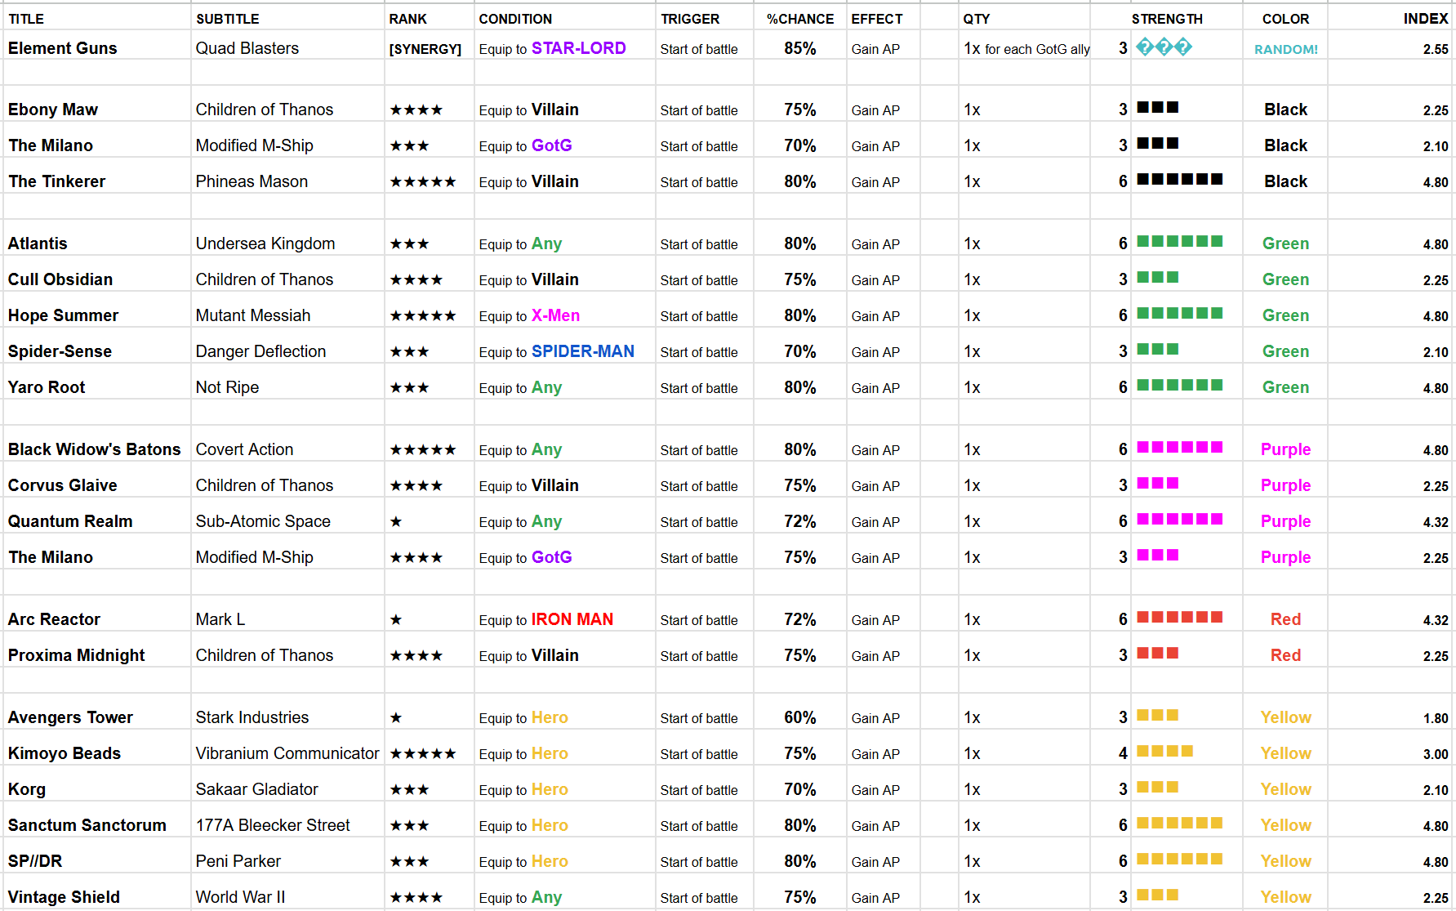1456x911 pixels.
Task: Click the INDEX column header
Action: [1426, 19]
